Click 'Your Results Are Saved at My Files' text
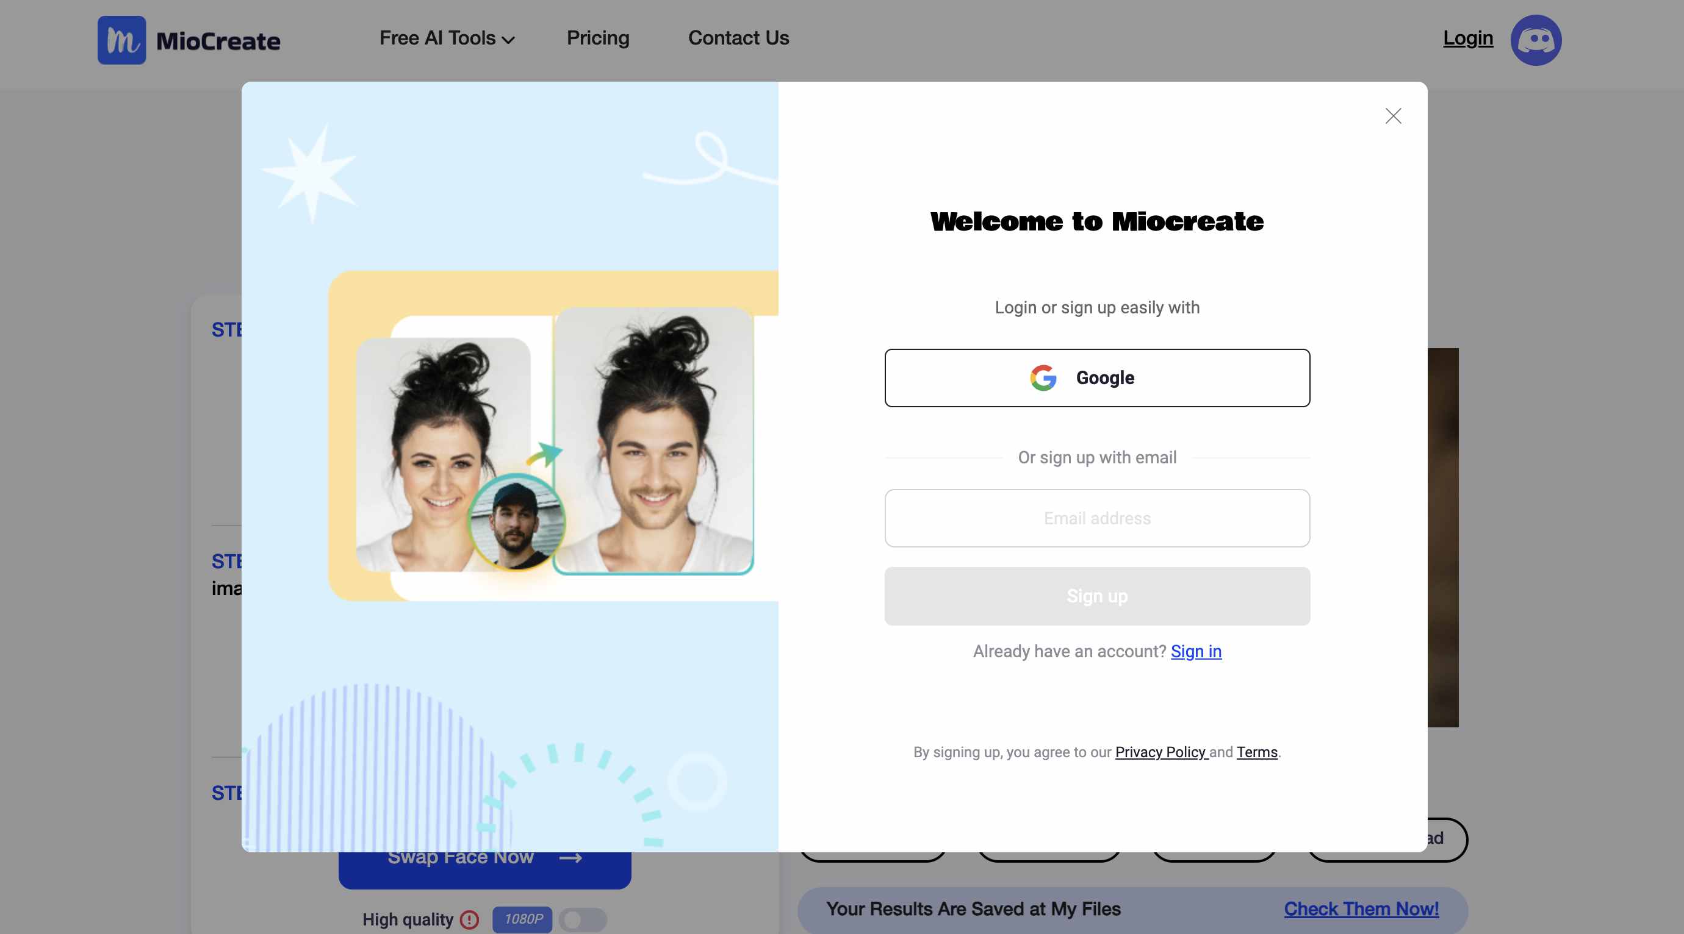Screen dimensions: 1684x934 coord(973,908)
